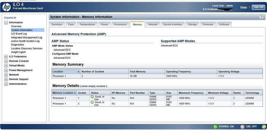Expand the iLO Federation section

tap(6, 56)
